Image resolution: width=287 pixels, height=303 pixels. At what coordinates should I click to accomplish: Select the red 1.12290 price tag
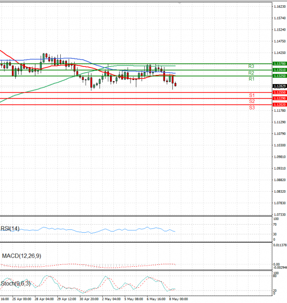click(279, 98)
